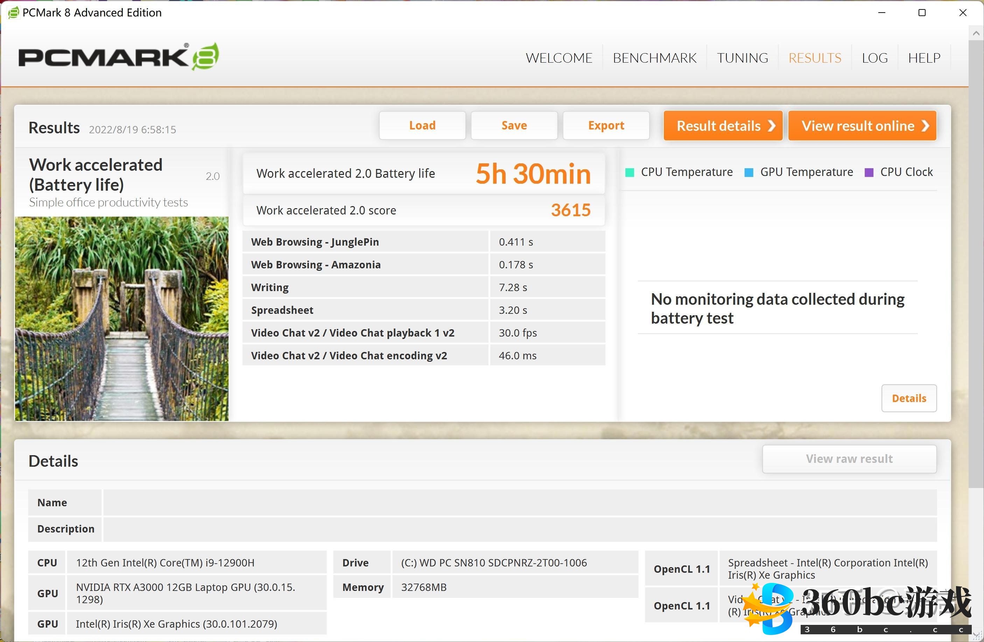Click the jungle bridge thumbnail image
The width and height of the screenshot is (984, 642).
pyautogui.click(x=121, y=319)
